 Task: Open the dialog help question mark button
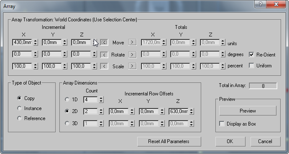261,4
